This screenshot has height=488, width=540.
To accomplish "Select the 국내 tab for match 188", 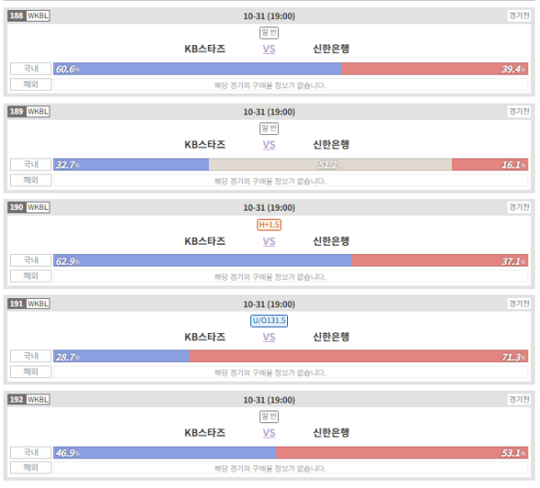I will [x=31, y=68].
